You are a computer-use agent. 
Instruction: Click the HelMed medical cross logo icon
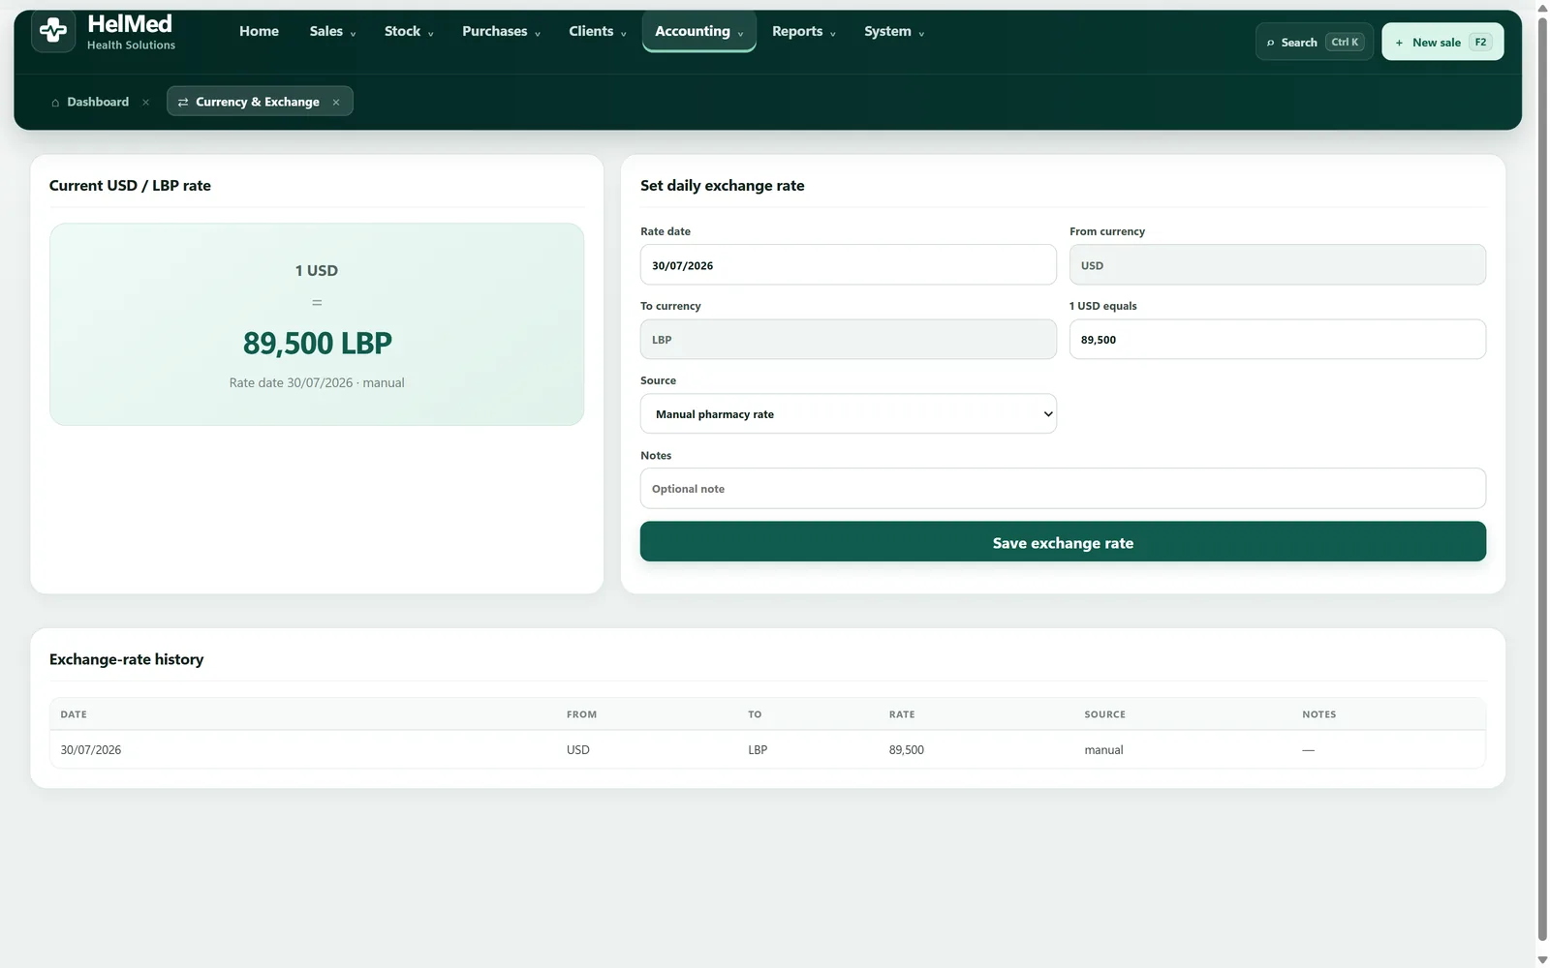tap(53, 31)
